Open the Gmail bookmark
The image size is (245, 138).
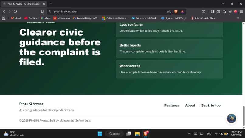(16, 18)
